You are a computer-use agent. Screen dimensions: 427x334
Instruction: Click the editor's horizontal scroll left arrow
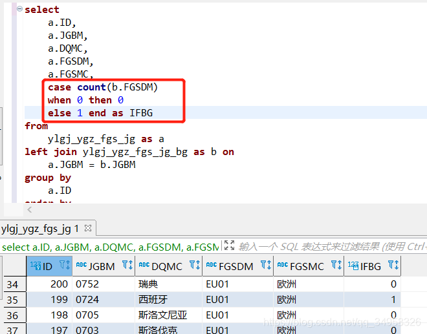click(30, 210)
